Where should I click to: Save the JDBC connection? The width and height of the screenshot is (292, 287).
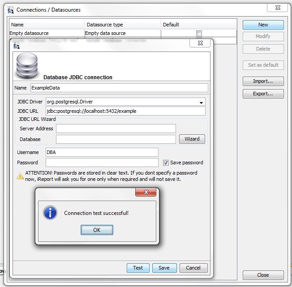pos(164,268)
